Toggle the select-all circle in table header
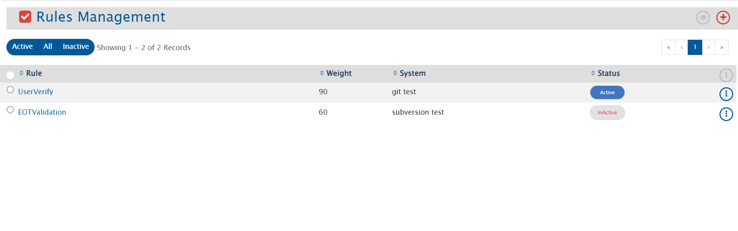The height and width of the screenshot is (231, 738). tap(10, 75)
